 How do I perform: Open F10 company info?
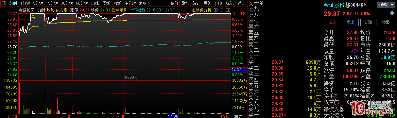pos(218,3)
